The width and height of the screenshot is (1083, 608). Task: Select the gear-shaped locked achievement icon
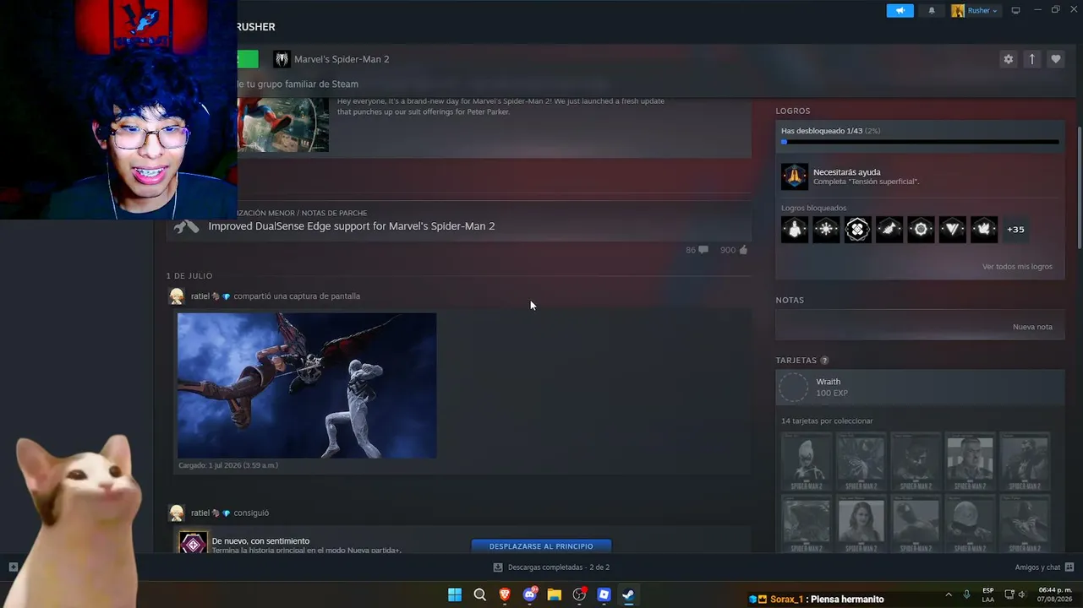coord(921,229)
